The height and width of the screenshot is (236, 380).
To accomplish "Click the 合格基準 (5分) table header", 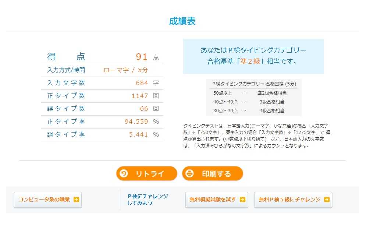I will click(x=281, y=84).
